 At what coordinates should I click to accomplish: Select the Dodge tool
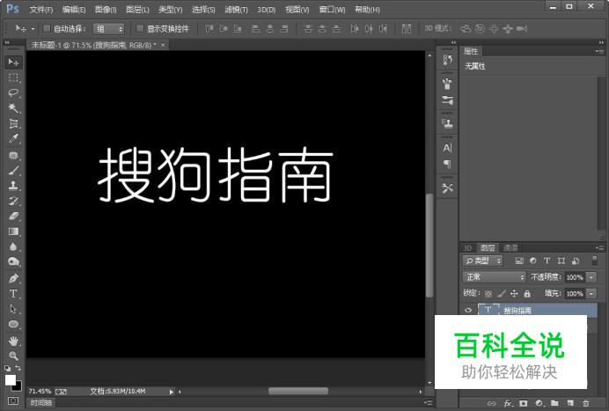tap(13, 262)
